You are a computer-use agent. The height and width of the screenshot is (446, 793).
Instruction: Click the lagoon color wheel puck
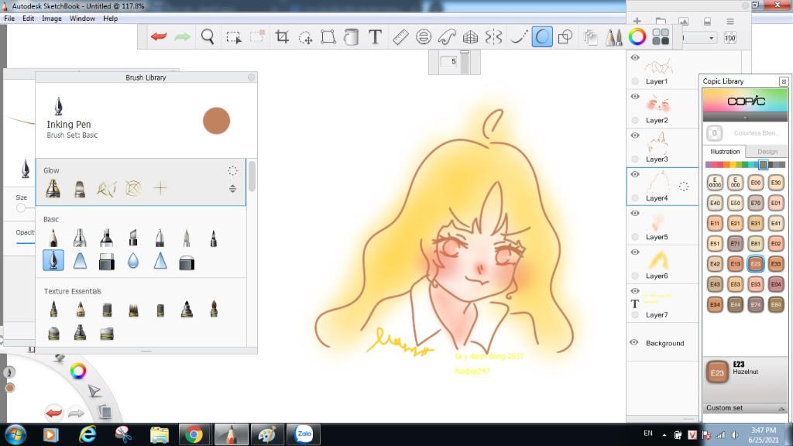click(78, 371)
